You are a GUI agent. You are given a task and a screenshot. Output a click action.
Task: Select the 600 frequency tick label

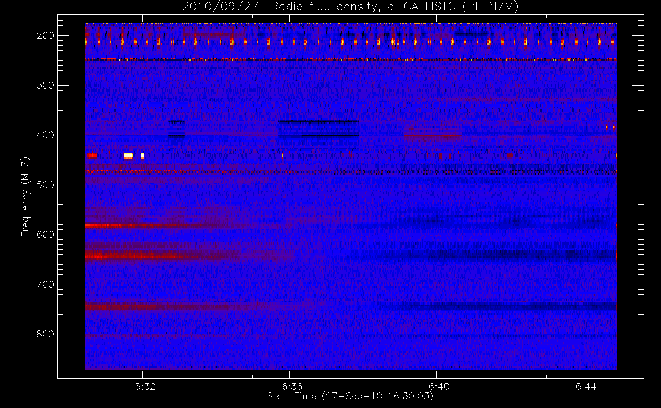pos(45,235)
